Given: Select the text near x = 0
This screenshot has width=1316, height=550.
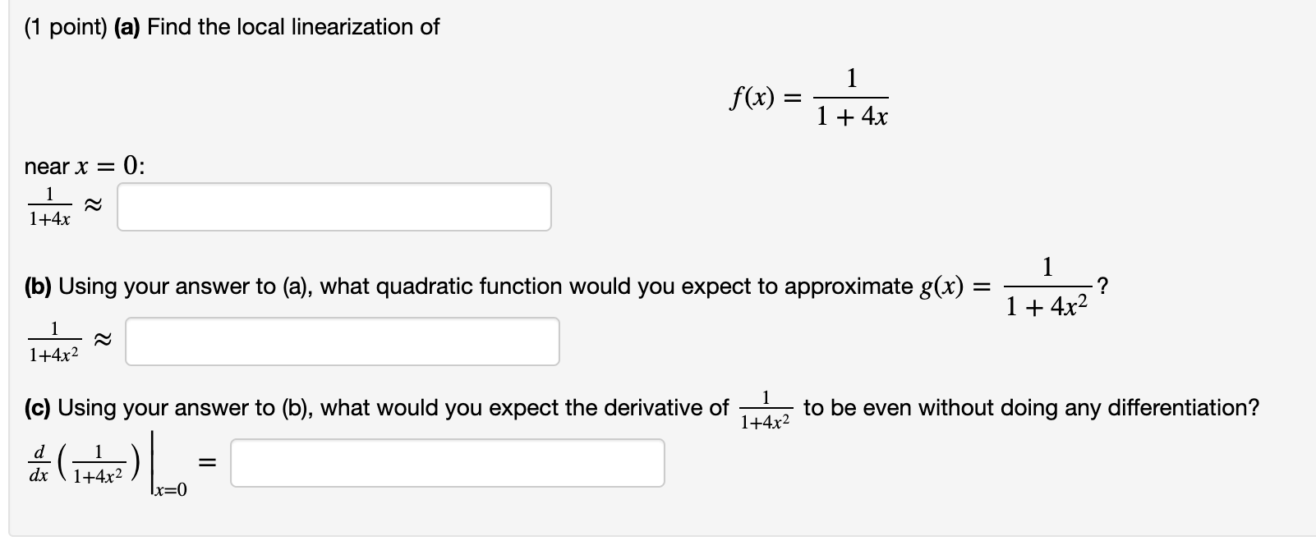Looking at the screenshot, I should pyautogui.click(x=82, y=167).
